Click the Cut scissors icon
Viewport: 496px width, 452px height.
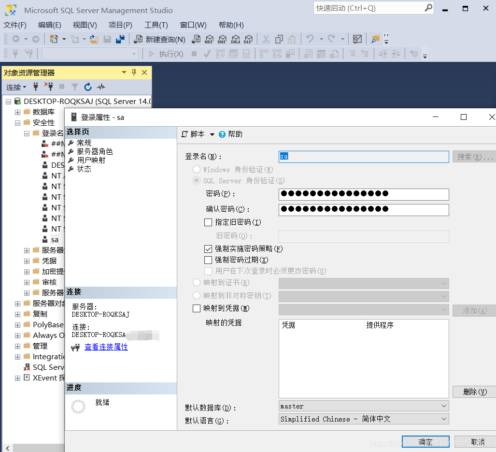pyautogui.click(x=266, y=39)
